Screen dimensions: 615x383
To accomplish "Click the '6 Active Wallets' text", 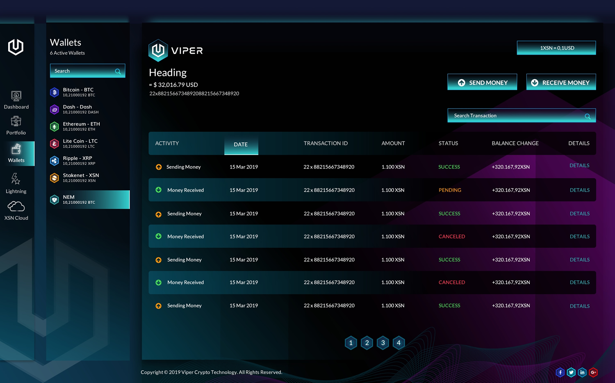I will (x=67, y=53).
